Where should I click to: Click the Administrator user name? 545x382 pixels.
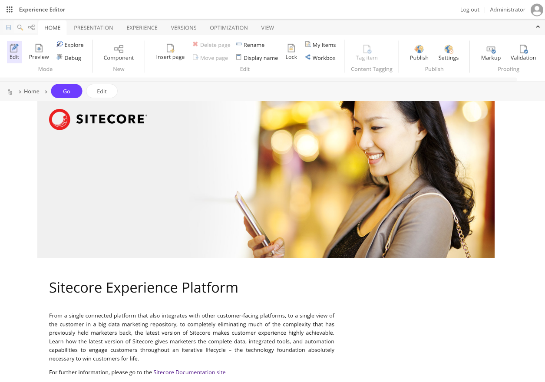point(508,10)
